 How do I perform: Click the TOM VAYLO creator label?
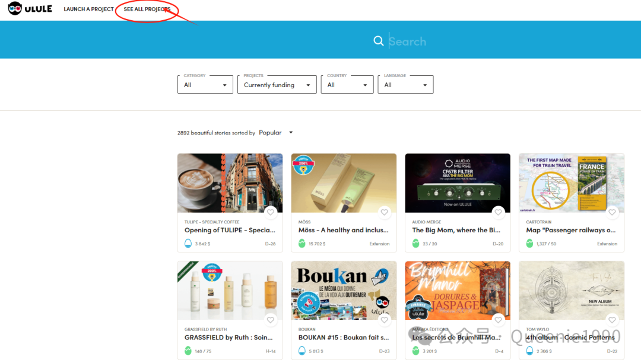click(538, 329)
